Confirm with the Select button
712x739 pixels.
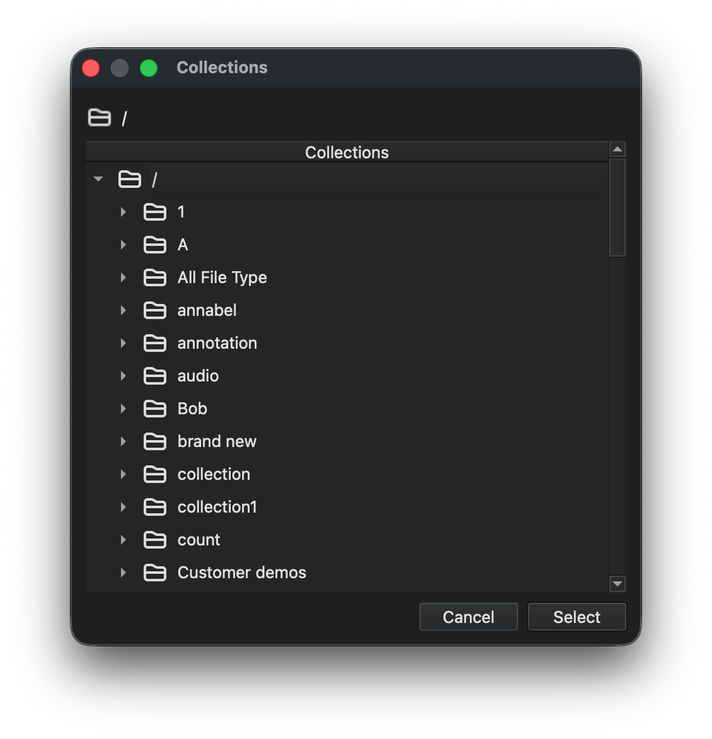pyautogui.click(x=577, y=617)
